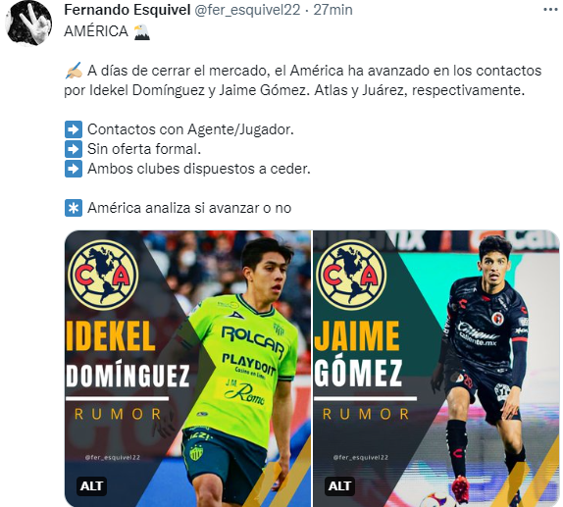
Task: Show ALT text for Jaime Gómez image
Action: click(x=339, y=485)
